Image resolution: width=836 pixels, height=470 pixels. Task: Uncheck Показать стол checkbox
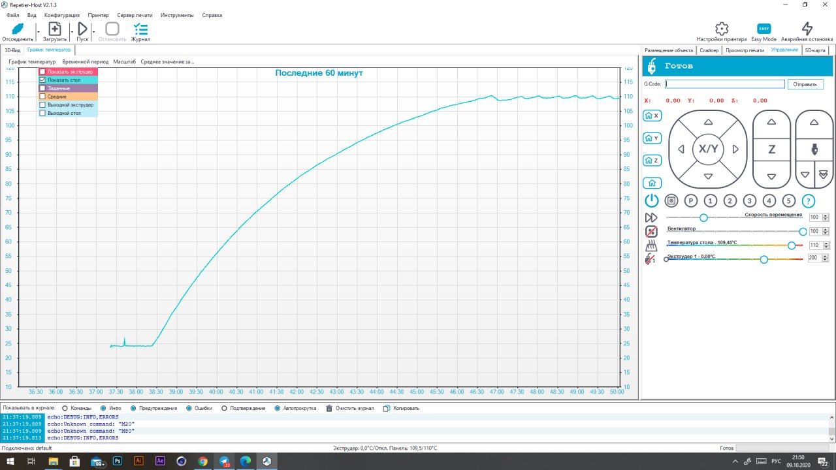click(42, 80)
